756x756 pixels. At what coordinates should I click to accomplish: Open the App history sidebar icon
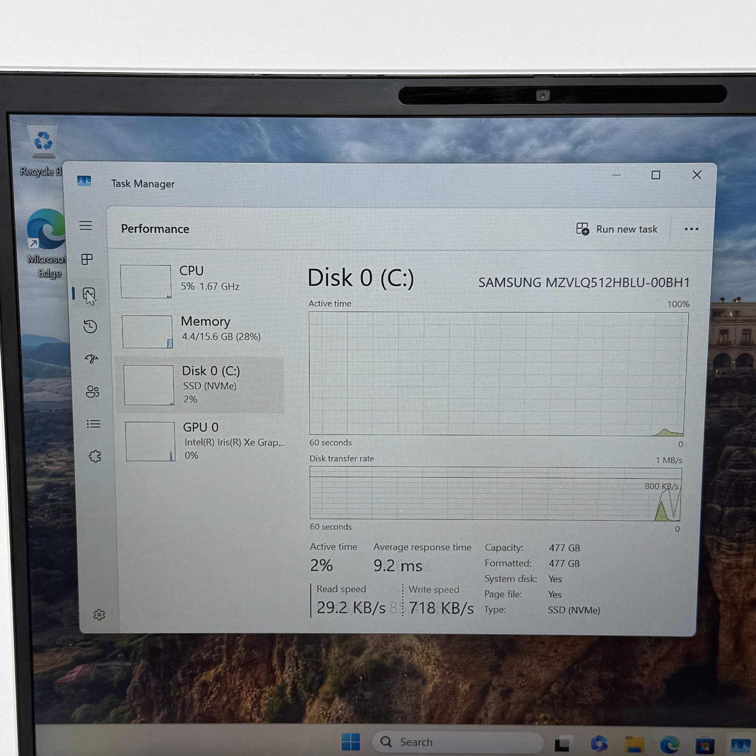click(x=90, y=326)
